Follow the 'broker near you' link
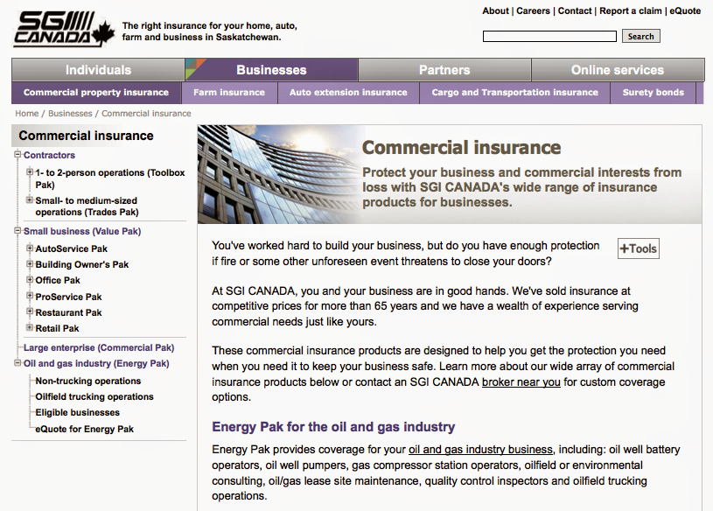The width and height of the screenshot is (713, 511). (521, 381)
